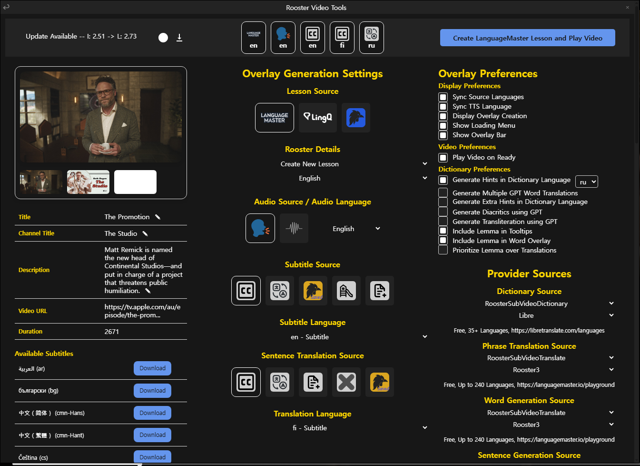Screen dimensions: 640x466
Task: Click the translate 'ru' icon in top bar
Action: coord(372,38)
